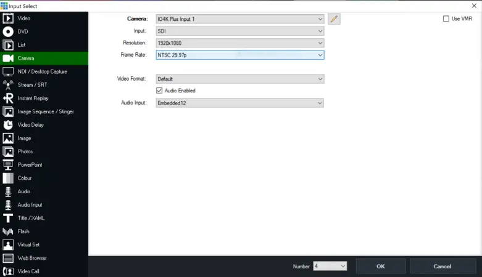Click the Audio microphone icon
Screen dimensions: 482x277
pos(8,191)
